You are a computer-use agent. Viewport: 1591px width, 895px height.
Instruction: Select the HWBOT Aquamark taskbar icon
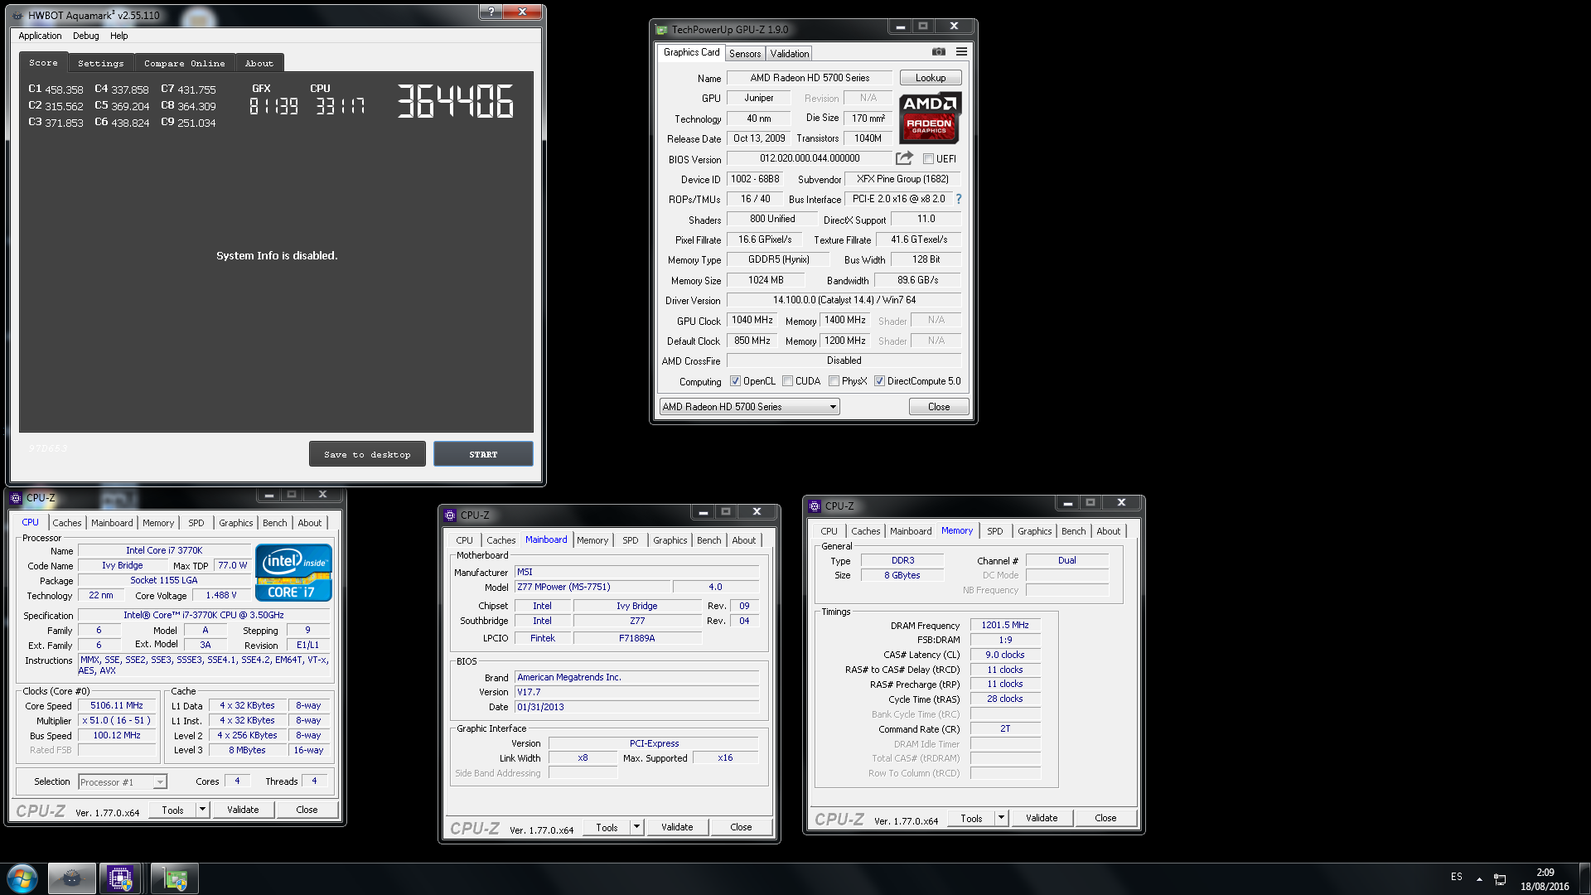[72, 878]
